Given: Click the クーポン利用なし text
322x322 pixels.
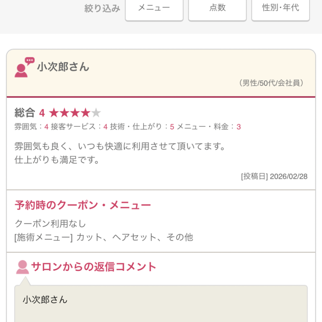Looking at the screenshot, I should pos(50,224).
